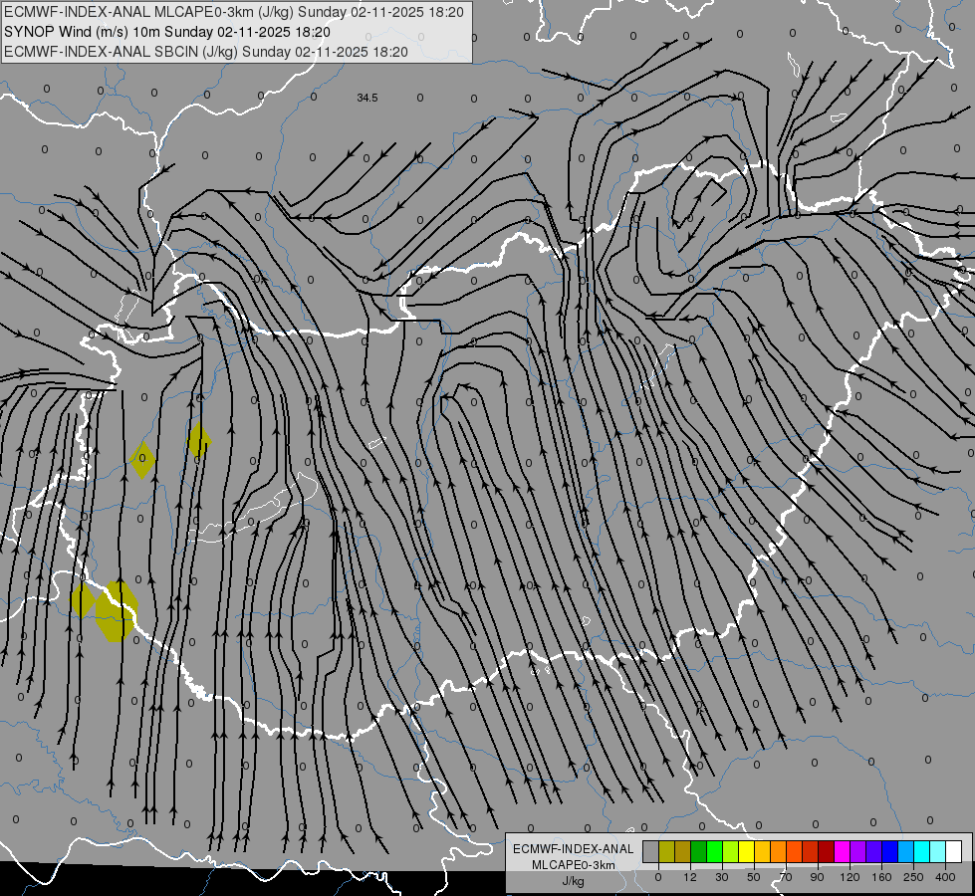The width and height of the screenshot is (975, 896).
Task: Select the SYNOP Wind 10m title line
Action: (x=167, y=32)
